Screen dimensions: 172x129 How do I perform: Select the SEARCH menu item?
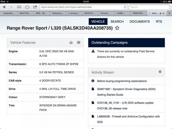tap(117, 22)
